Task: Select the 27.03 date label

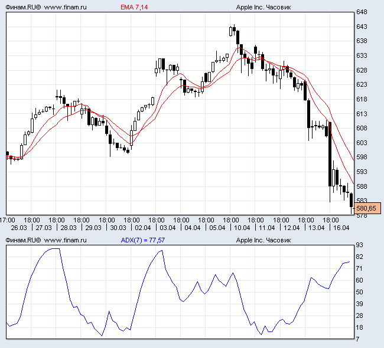Action: (x=44, y=228)
